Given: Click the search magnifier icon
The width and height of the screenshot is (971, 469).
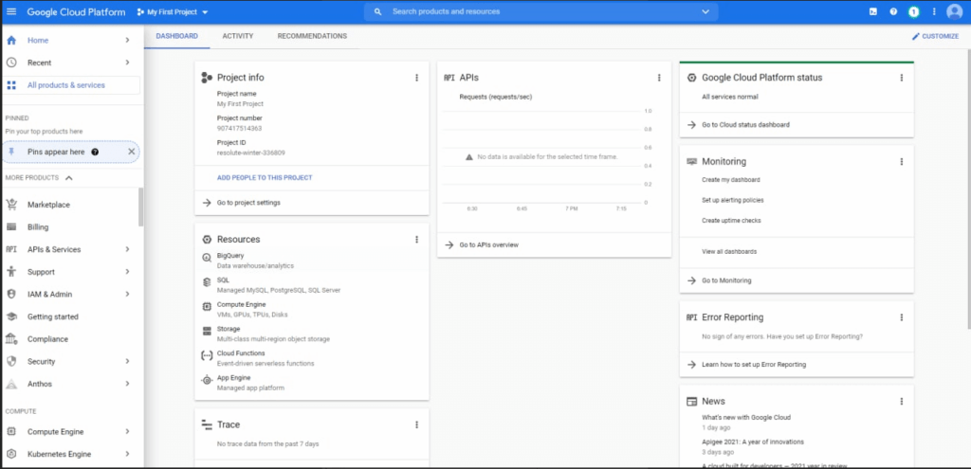Looking at the screenshot, I should click(377, 11).
